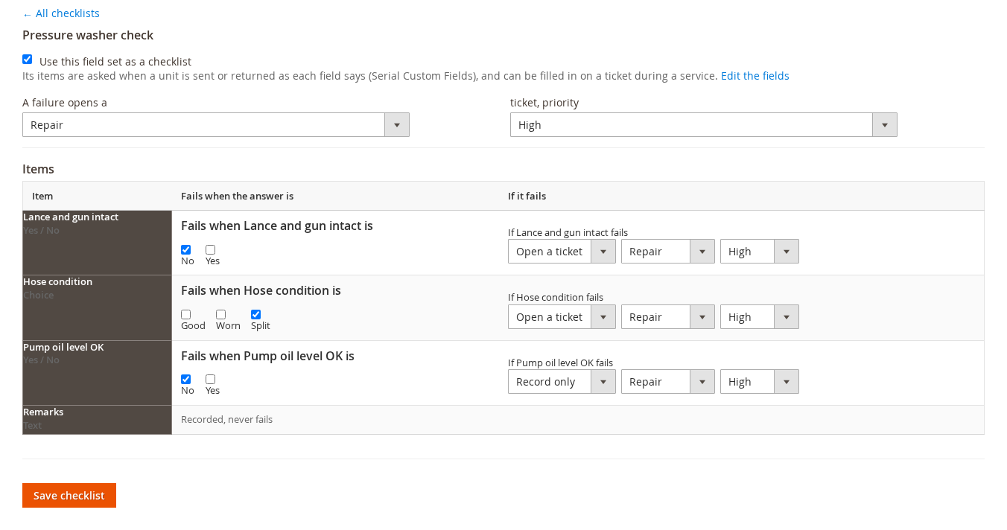Viewport: 1007px width, 530px height.
Task: Click the Pressure washer check heading
Action: (88, 35)
